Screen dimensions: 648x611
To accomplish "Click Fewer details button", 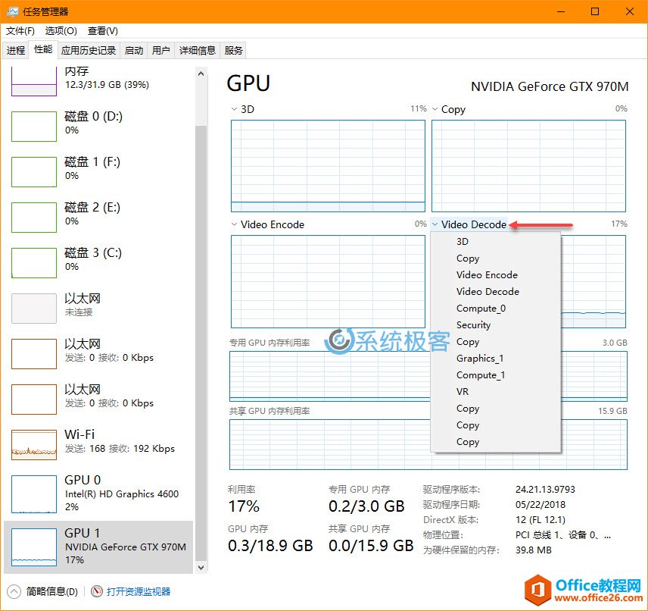I will click(x=51, y=591).
